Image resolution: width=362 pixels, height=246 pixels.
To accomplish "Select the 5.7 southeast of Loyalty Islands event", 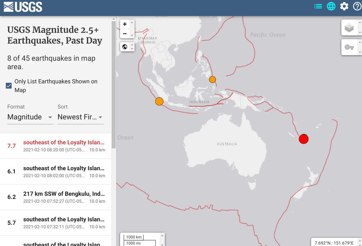I will pos(56,222).
